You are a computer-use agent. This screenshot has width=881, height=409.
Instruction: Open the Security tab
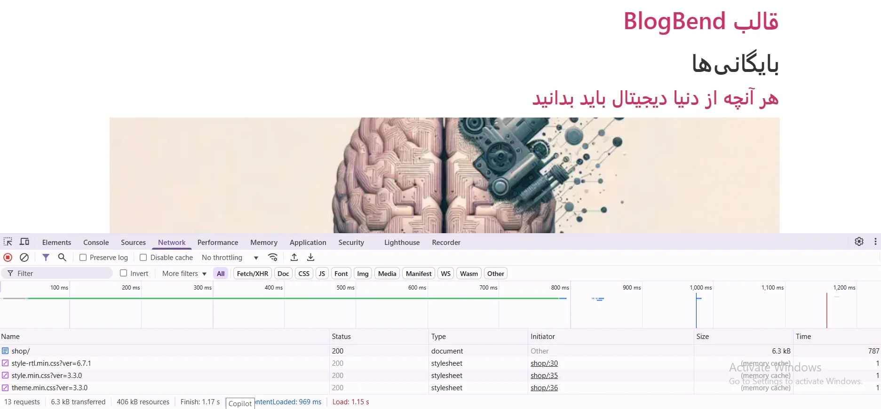coord(351,243)
